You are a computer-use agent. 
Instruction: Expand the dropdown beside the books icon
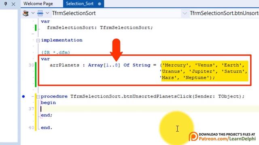point(33,13)
